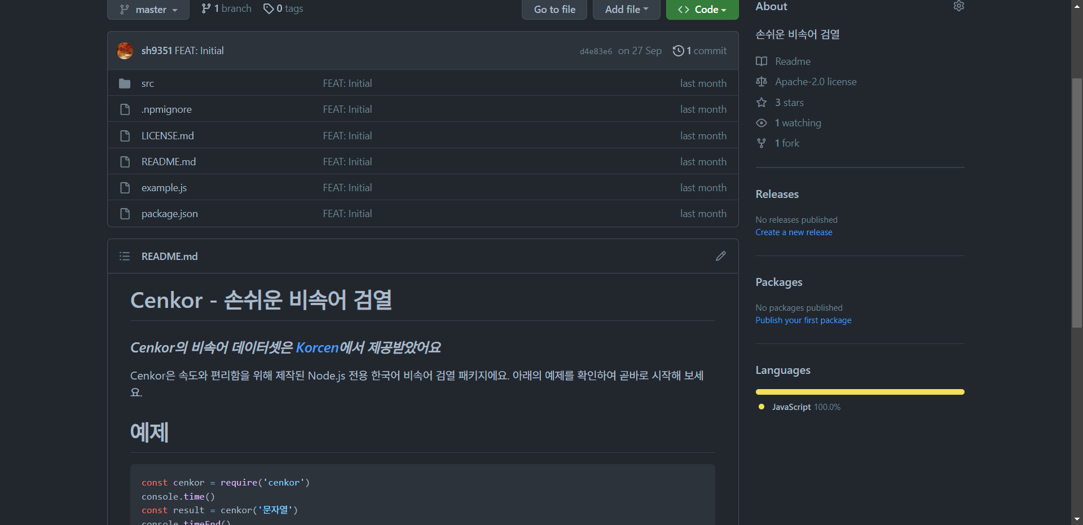The image size is (1083, 525).
Task: Click the fork icon beside 1 fork
Action: pyautogui.click(x=761, y=143)
